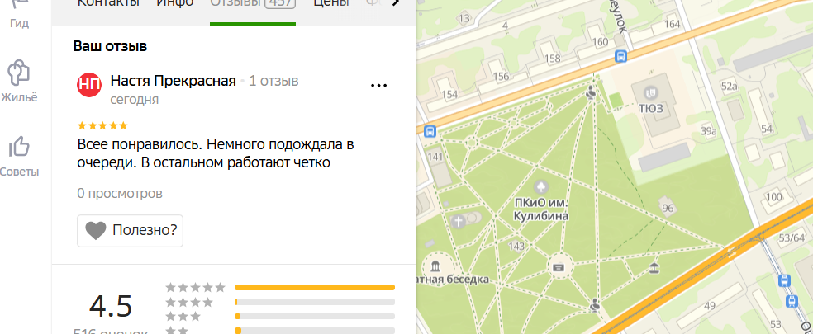Select building 96 on the map
The height and width of the screenshot is (334, 813).
(x=668, y=208)
